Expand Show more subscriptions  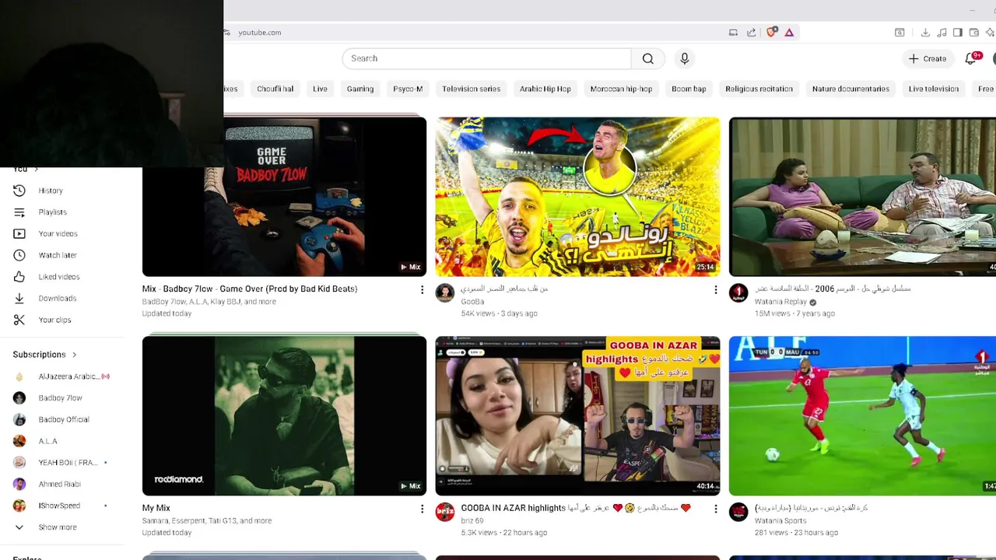62,527
